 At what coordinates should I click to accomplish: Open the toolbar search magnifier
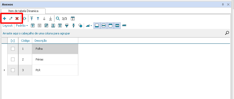point(58,18)
